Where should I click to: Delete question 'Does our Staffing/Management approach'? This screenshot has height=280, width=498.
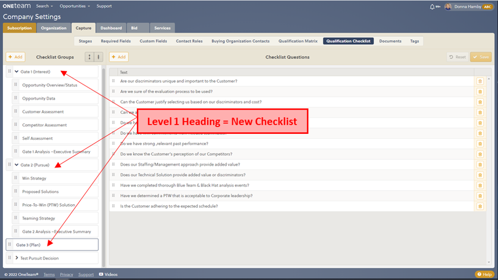[480, 165]
